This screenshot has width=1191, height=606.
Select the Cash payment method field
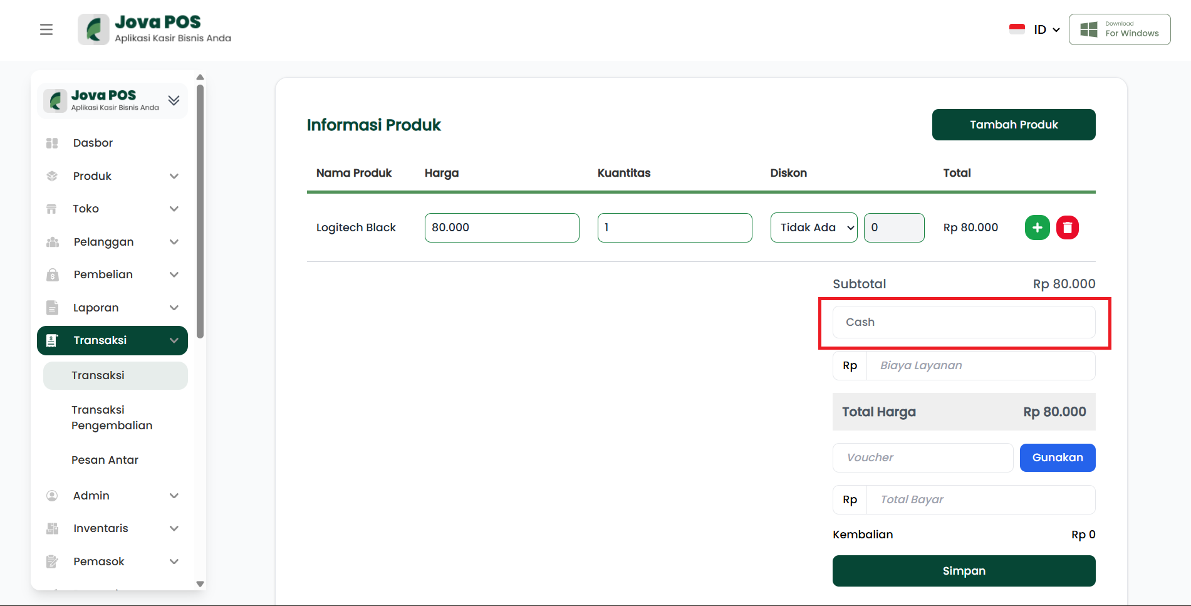pos(964,322)
